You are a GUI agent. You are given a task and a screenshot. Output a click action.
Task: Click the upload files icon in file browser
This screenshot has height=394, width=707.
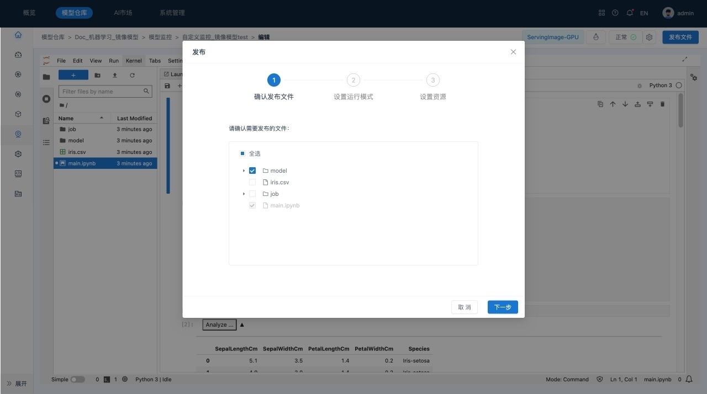pos(115,75)
